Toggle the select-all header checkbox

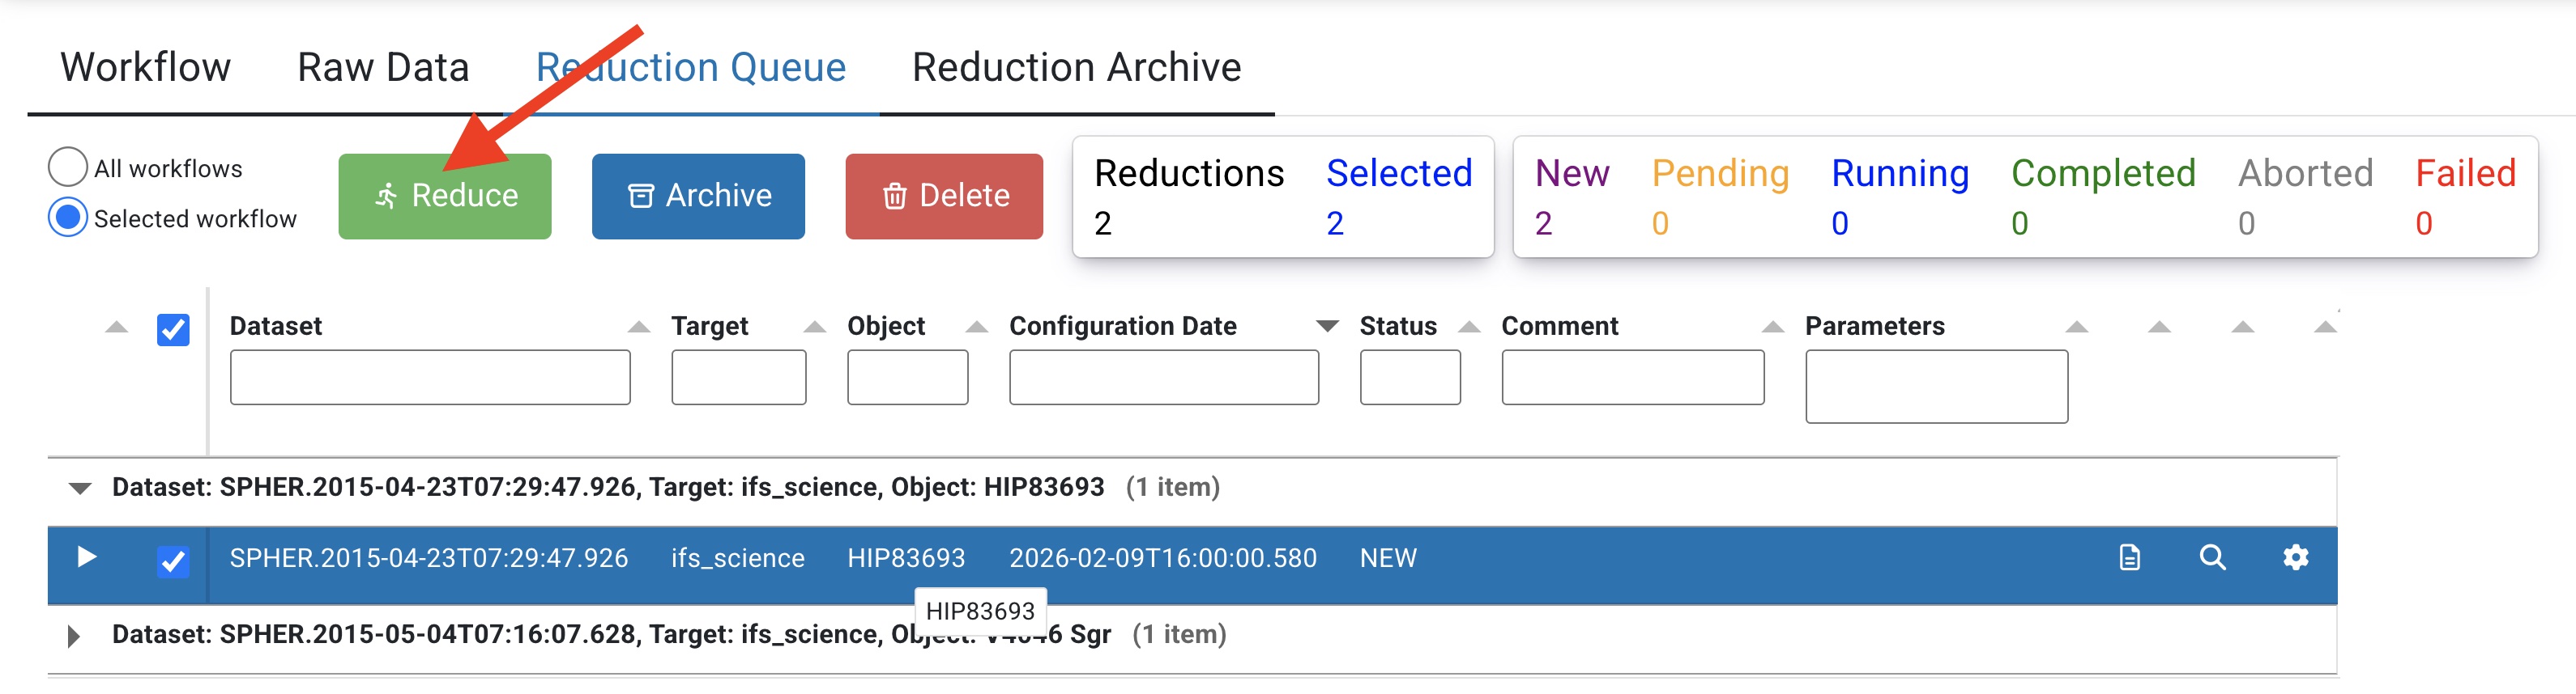[x=173, y=329]
